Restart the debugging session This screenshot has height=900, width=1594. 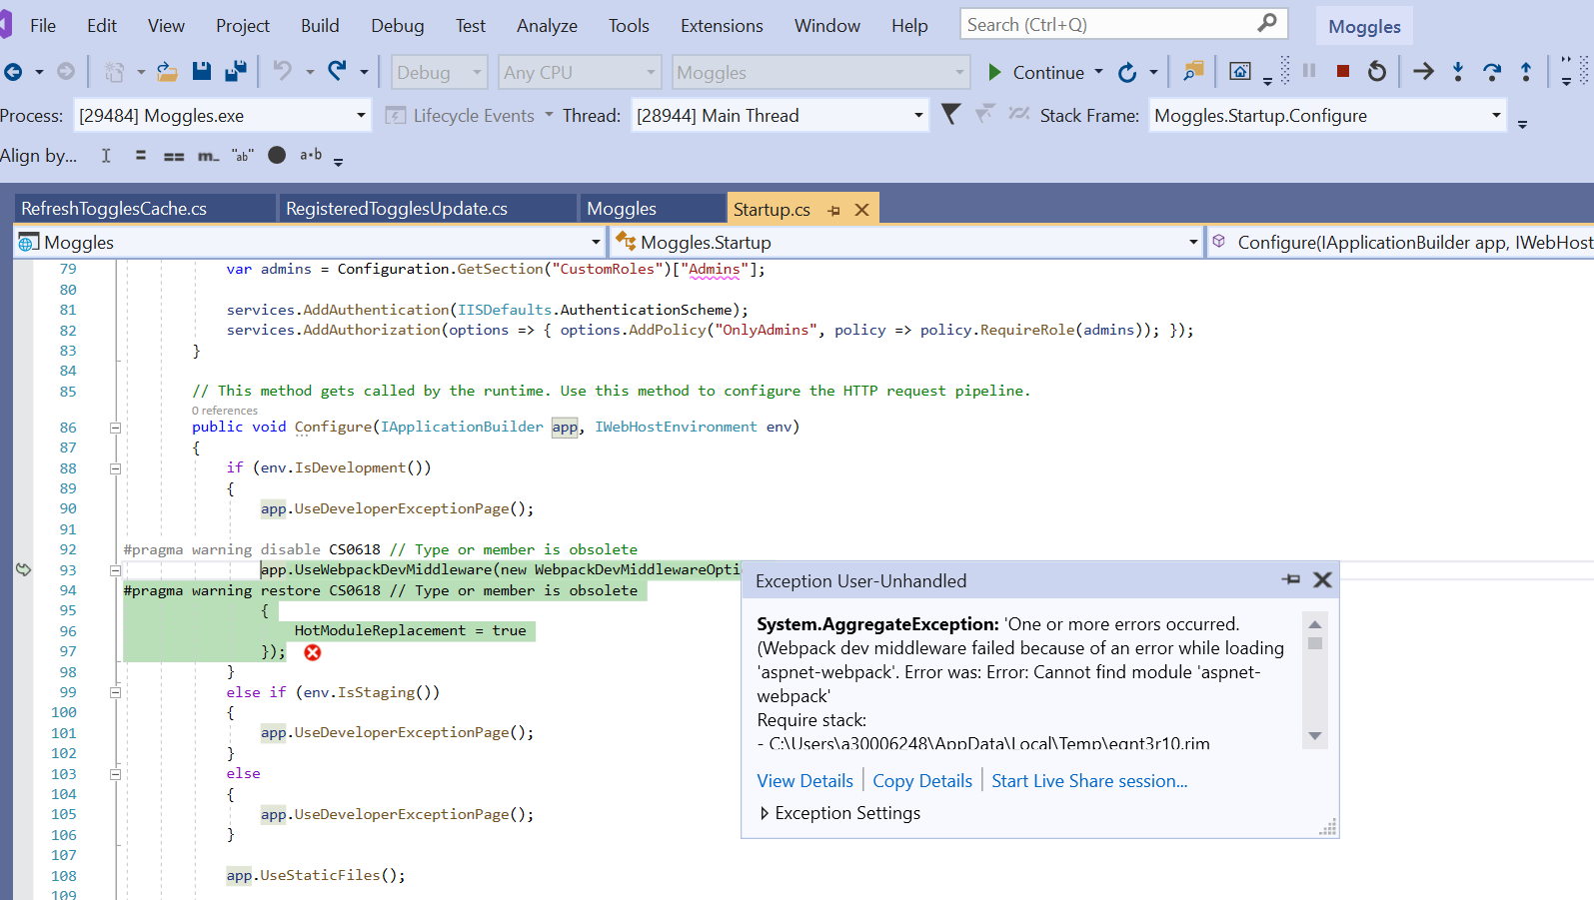pos(1377,71)
